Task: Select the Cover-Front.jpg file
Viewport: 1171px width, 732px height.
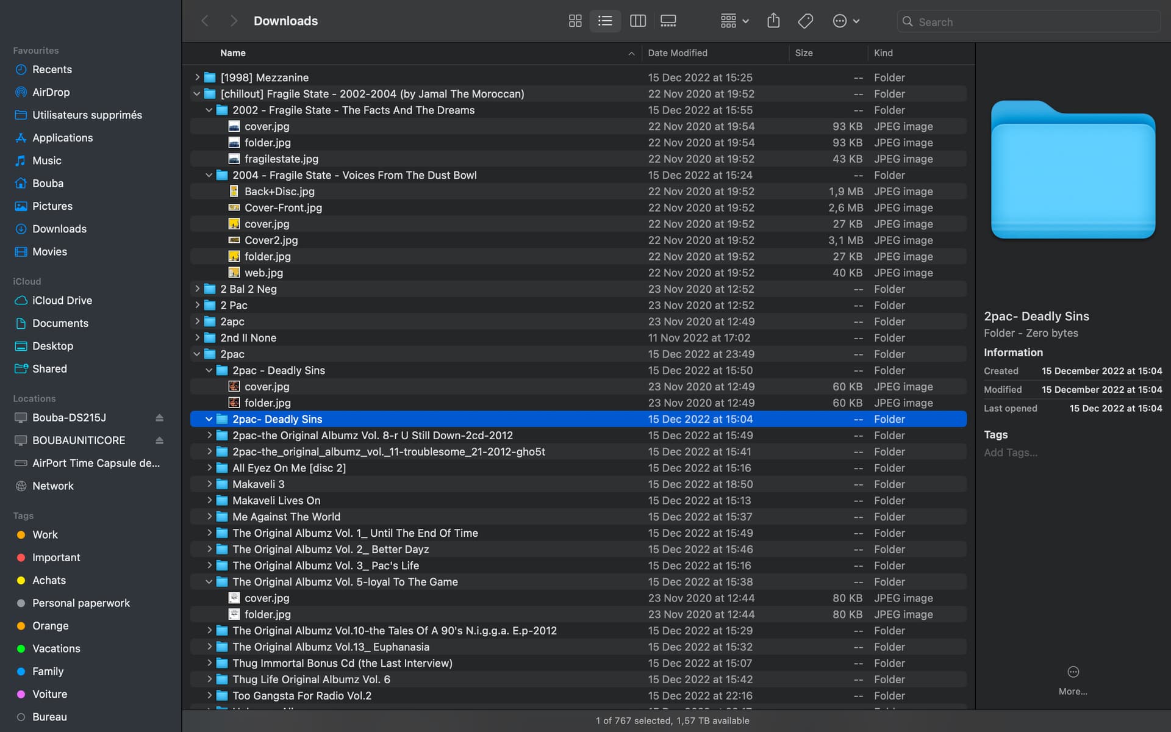Action: coord(578,207)
